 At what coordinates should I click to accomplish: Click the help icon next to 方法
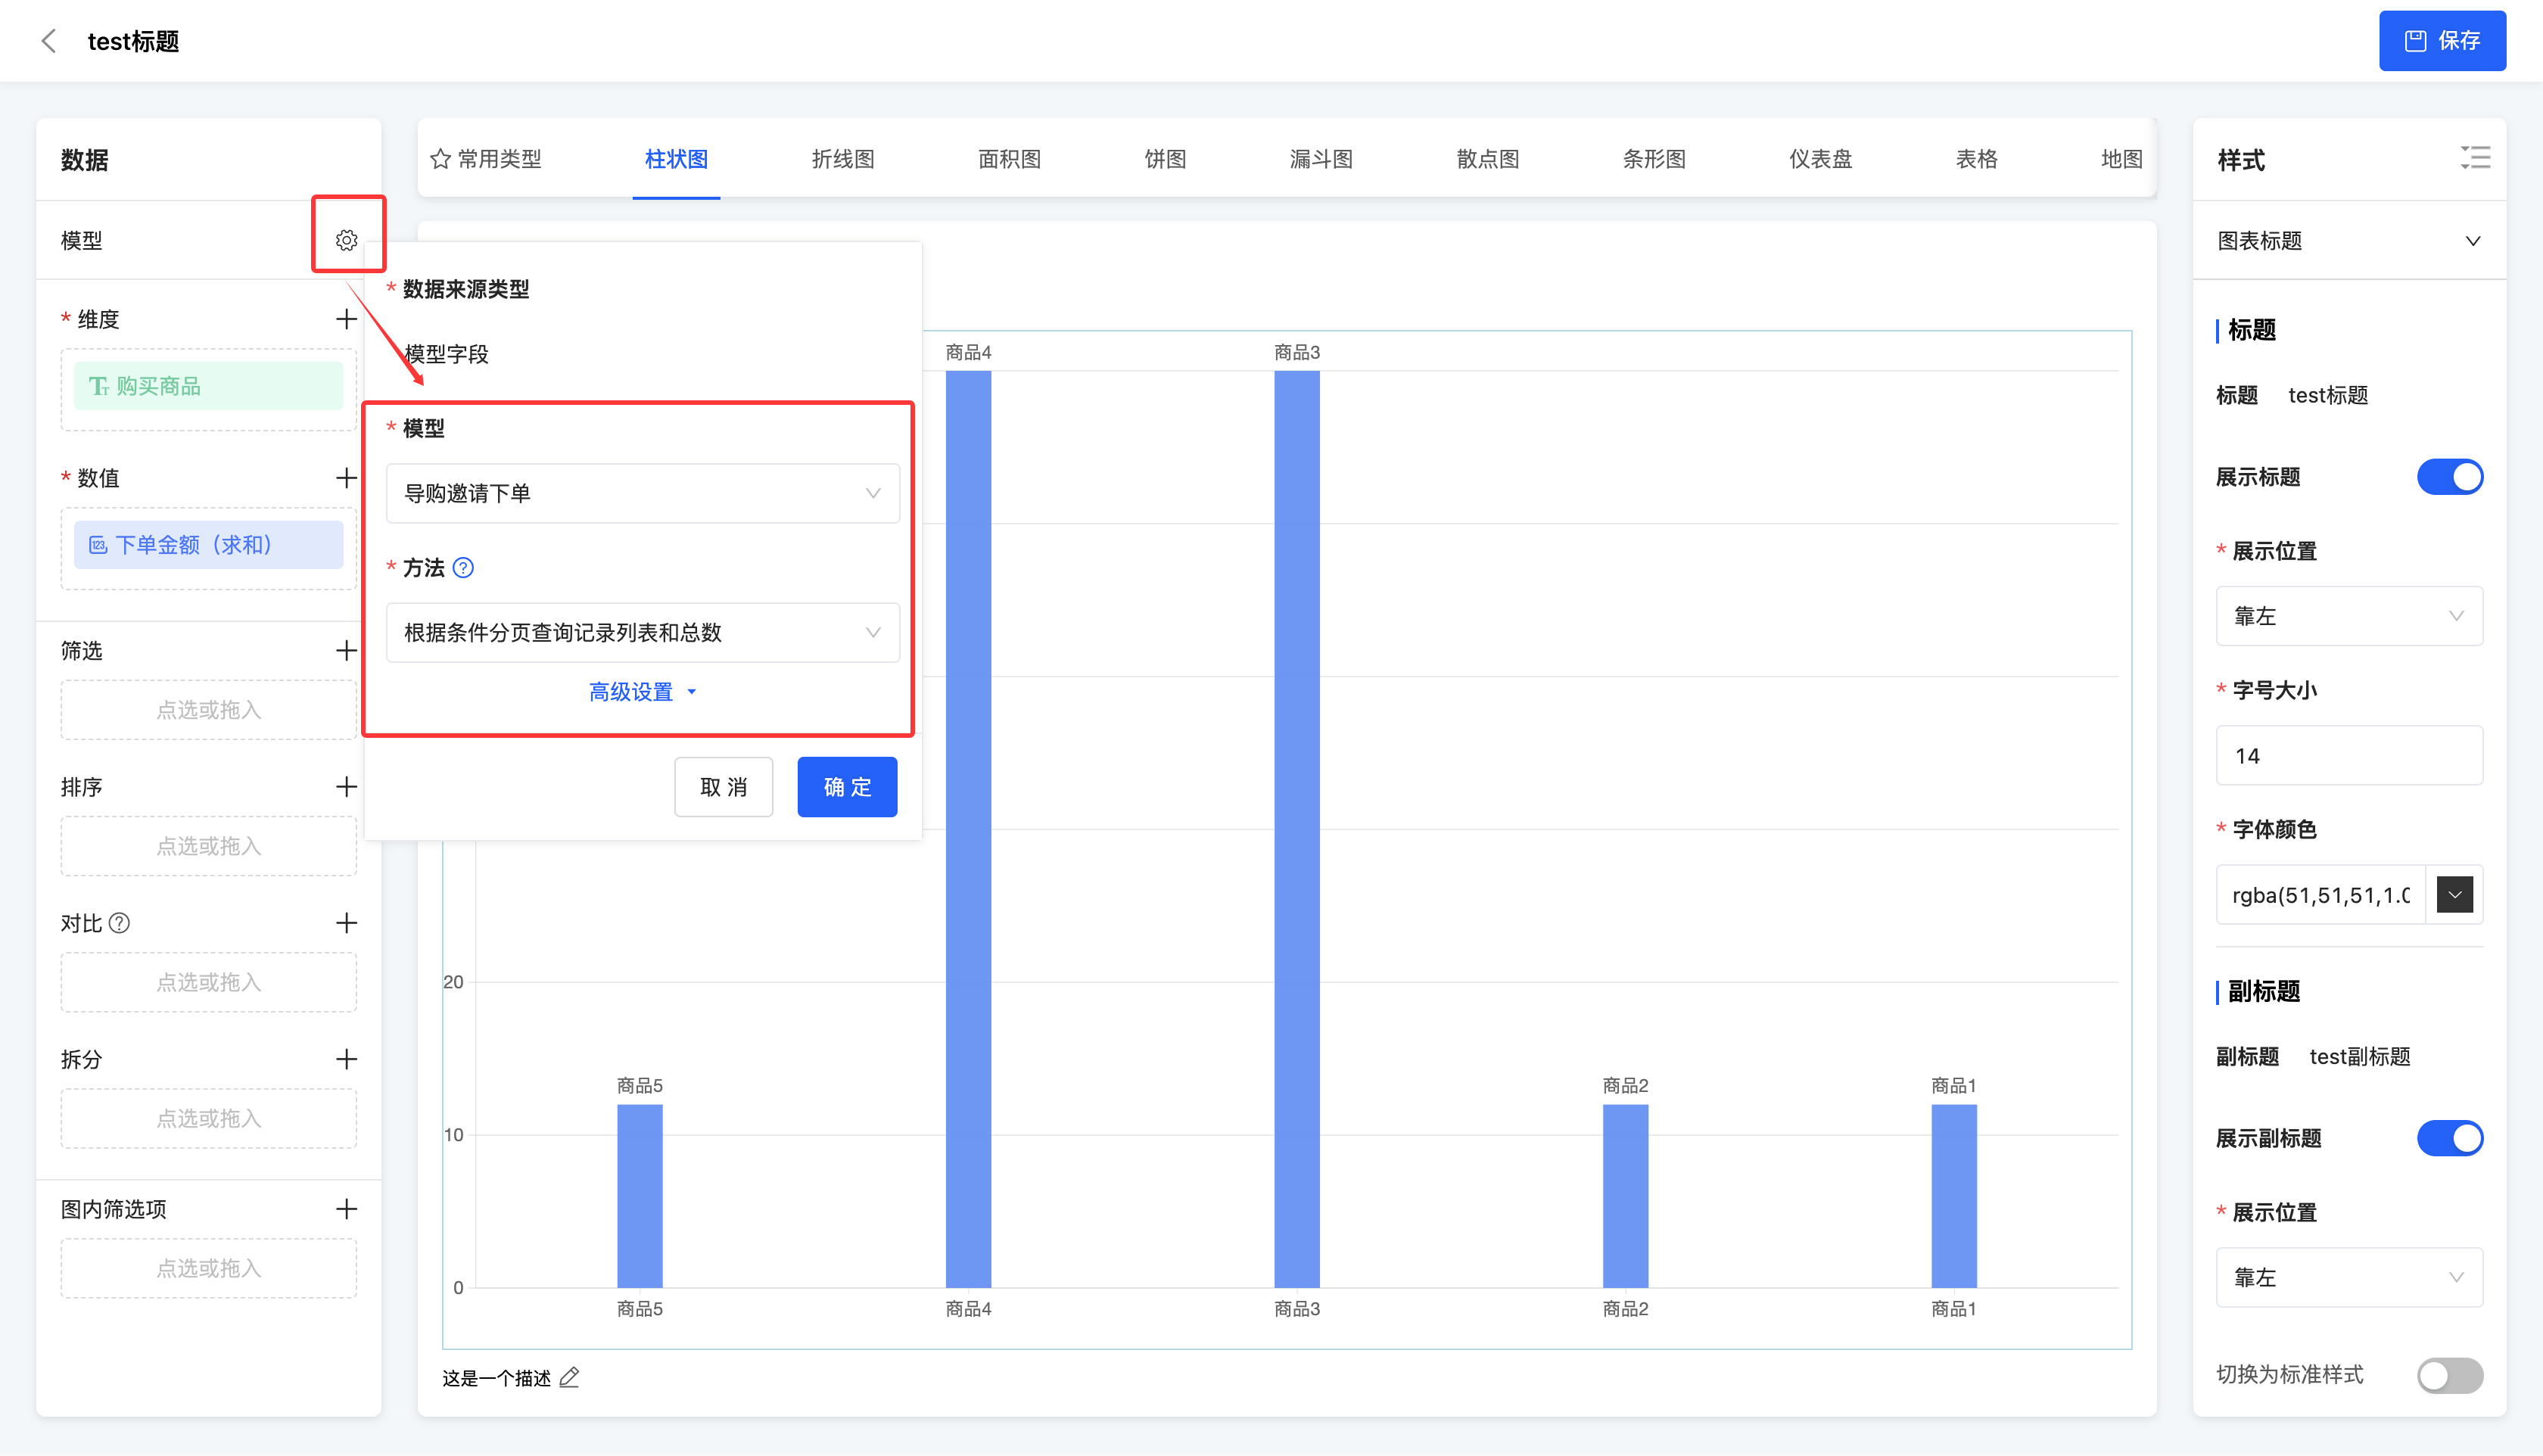(463, 568)
